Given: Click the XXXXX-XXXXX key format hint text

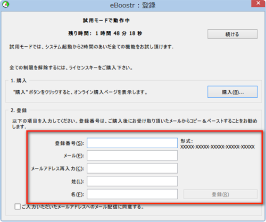Looking at the screenshot, I should [x=218, y=147].
